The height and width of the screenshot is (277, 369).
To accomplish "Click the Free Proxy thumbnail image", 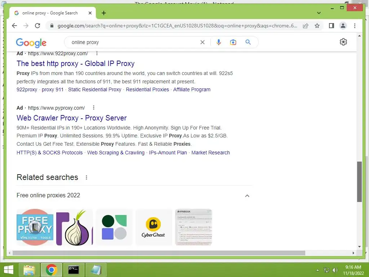I will tap(35, 227).
